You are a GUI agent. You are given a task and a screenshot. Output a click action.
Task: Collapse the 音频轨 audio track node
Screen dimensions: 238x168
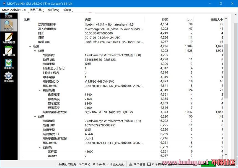40,147
